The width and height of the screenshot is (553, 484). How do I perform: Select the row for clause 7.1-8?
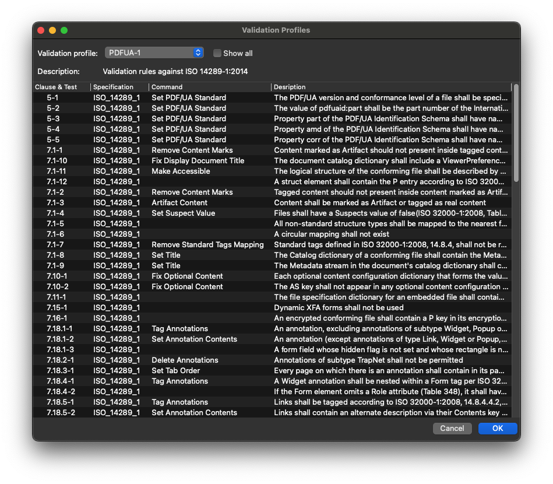272,255
